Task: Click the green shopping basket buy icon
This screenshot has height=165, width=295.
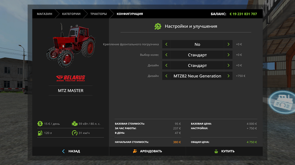Action: tap(216, 151)
